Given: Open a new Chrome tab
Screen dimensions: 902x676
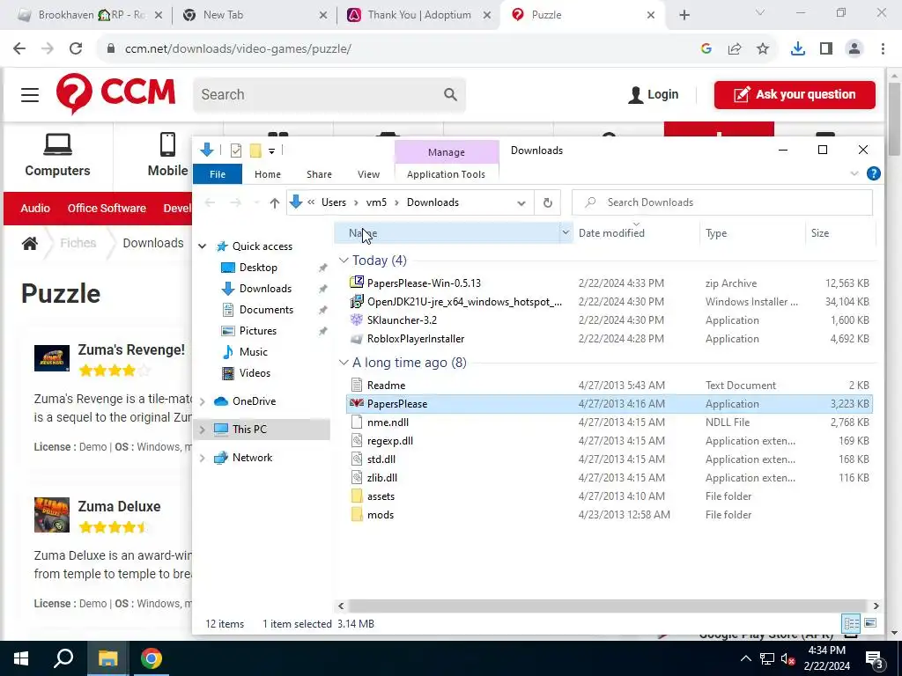Looking at the screenshot, I should click(684, 15).
